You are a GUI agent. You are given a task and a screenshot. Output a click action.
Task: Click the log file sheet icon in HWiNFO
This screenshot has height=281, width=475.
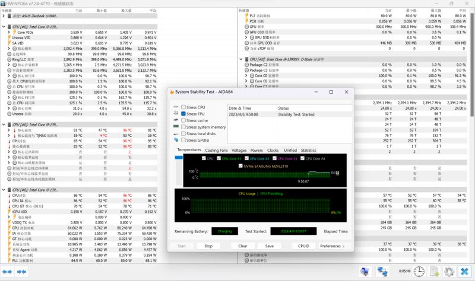click(x=435, y=272)
